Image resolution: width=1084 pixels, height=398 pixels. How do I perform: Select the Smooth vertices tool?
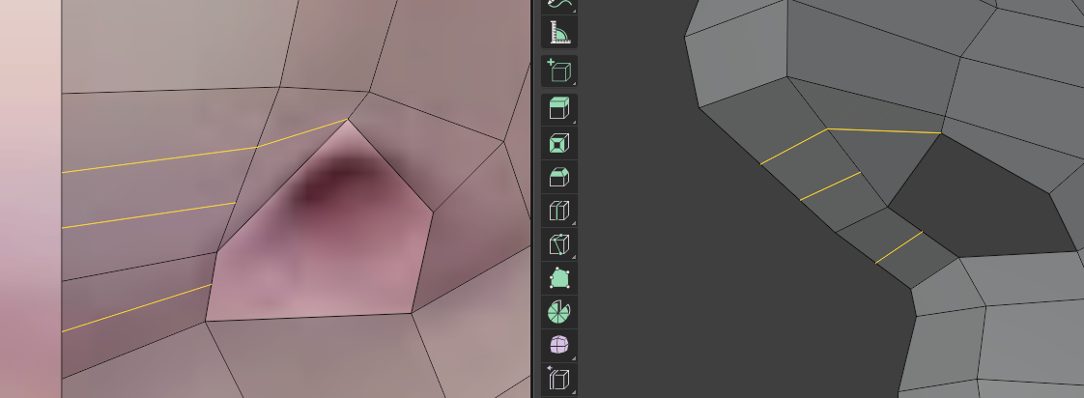click(559, 346)
